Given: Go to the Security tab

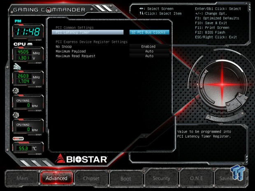Looking at the screenshot, I should point(161,178).
